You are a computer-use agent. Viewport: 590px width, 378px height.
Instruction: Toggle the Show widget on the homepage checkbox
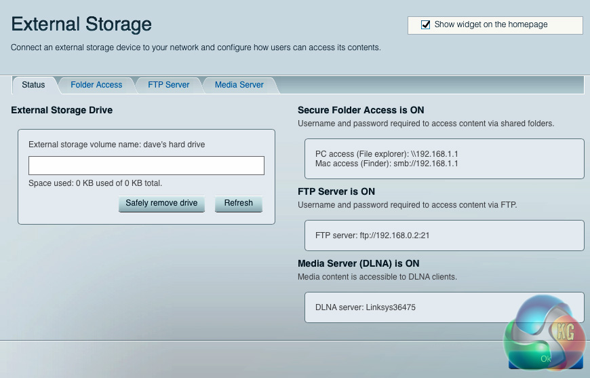click(426, 24)
